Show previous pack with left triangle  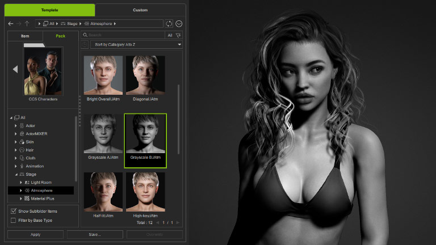click(x=15, y=69)
